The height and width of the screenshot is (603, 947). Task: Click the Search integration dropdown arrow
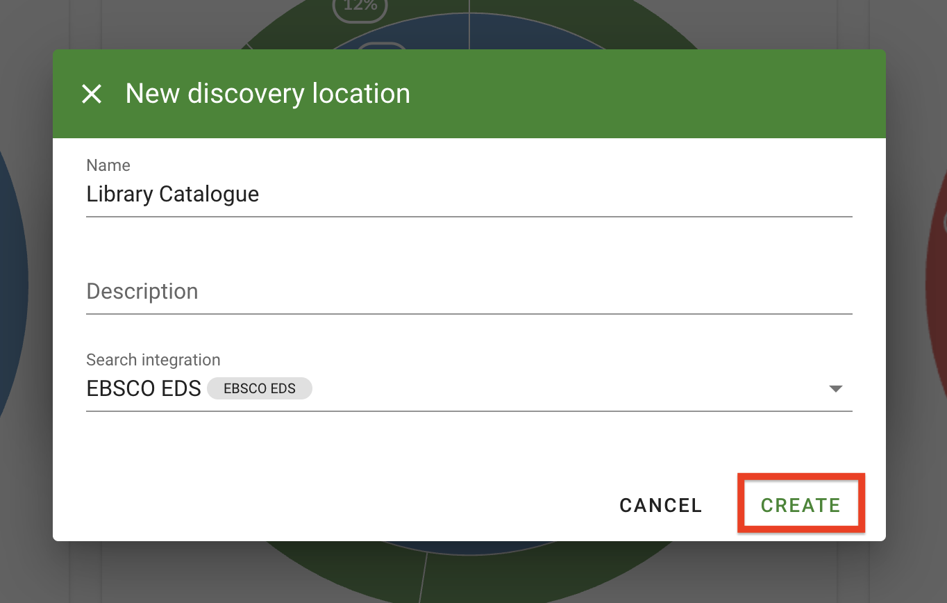coord(836,389)
